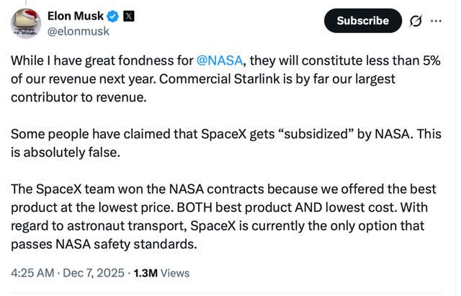Click the Subscribe button

coord(362,21)
